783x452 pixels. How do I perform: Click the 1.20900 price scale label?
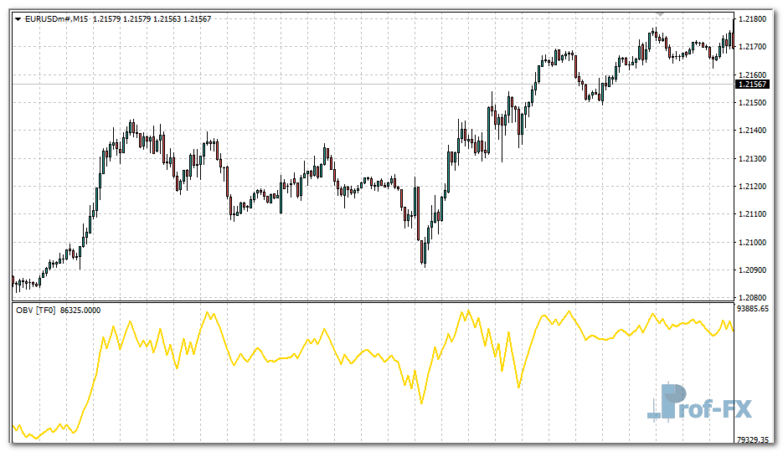[752, 270]
